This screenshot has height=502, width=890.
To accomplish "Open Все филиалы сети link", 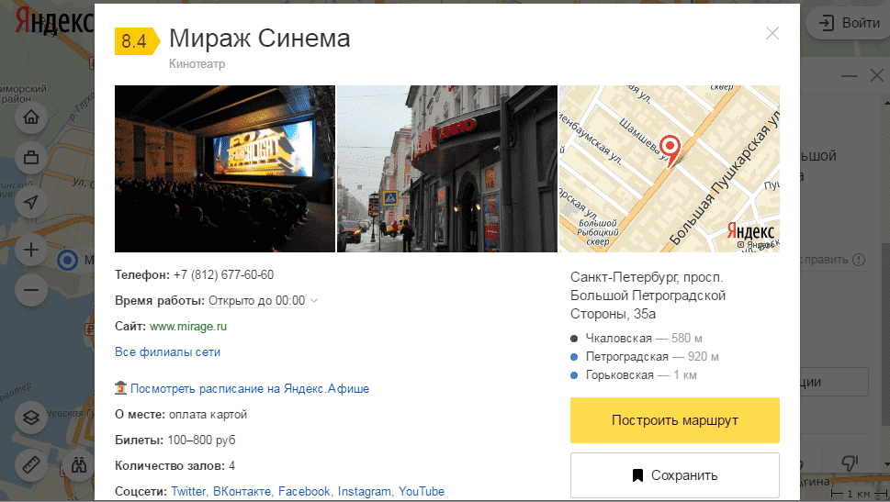I will [x=167, y=352].
